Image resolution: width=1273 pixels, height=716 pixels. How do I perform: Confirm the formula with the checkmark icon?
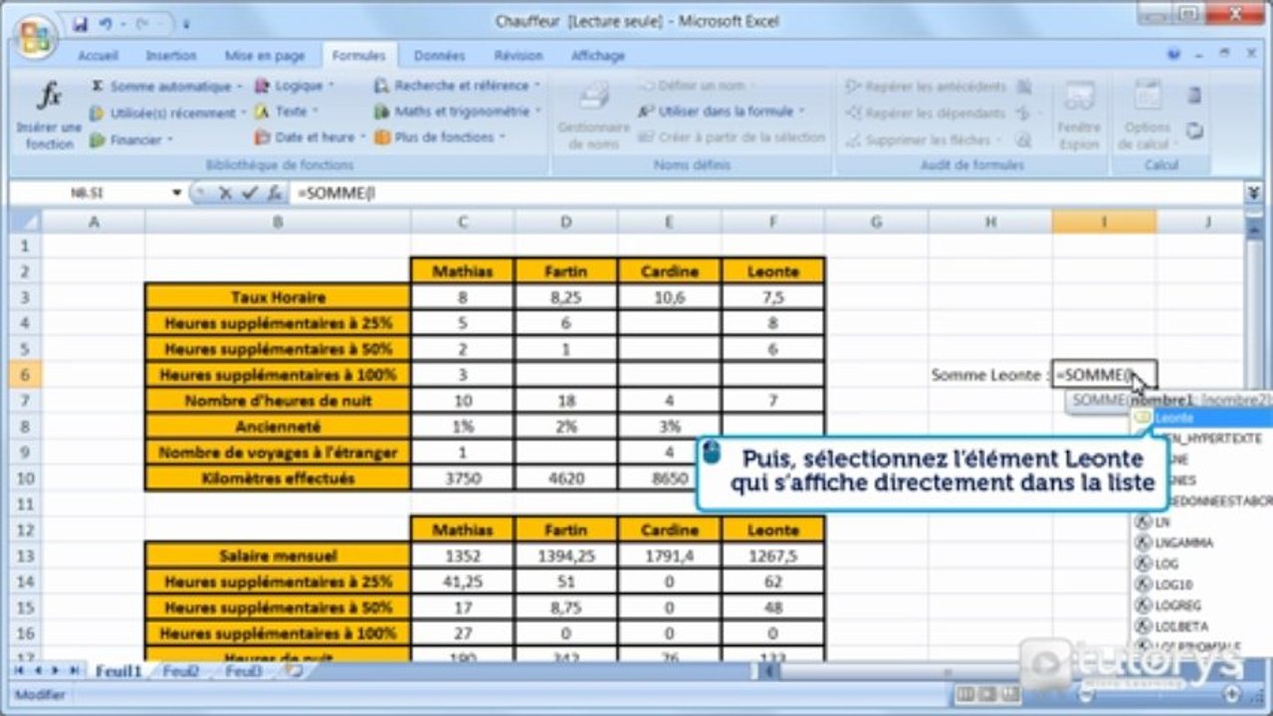249,194
